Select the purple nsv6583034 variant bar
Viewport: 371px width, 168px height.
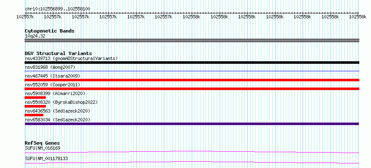click(192, 124)
